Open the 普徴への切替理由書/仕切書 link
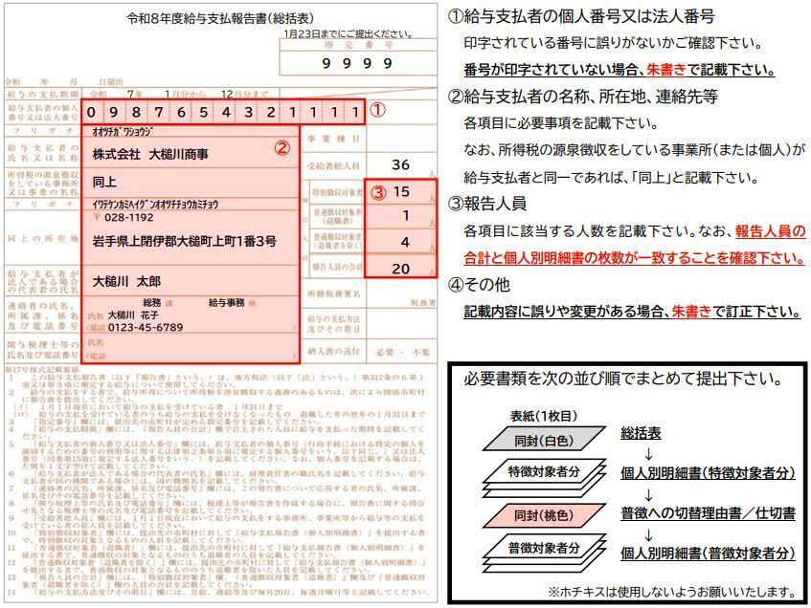 point(708,513)
